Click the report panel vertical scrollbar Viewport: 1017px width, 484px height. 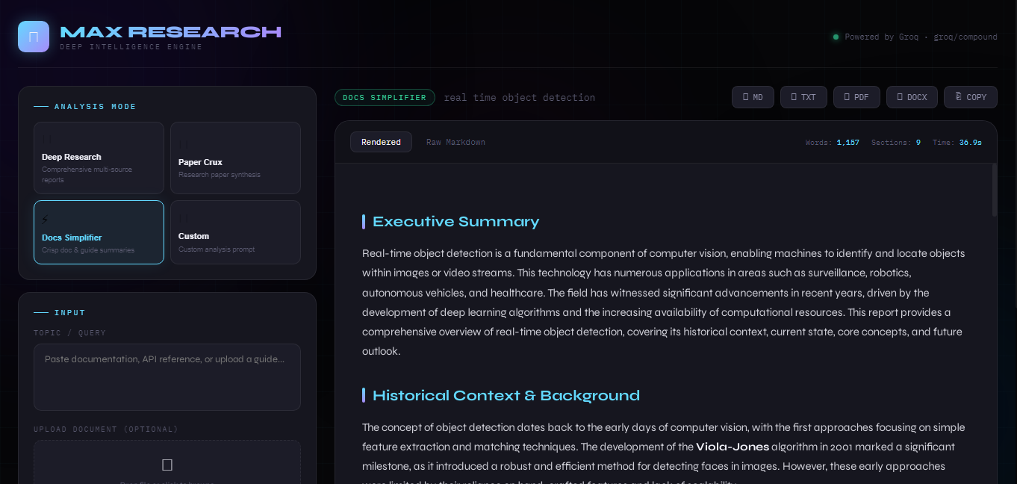pyautogui.click(x=994, y=190)
